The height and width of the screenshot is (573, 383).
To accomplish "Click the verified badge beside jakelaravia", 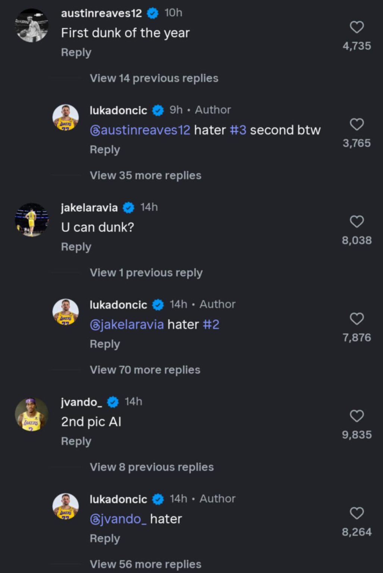I will 128,207.
